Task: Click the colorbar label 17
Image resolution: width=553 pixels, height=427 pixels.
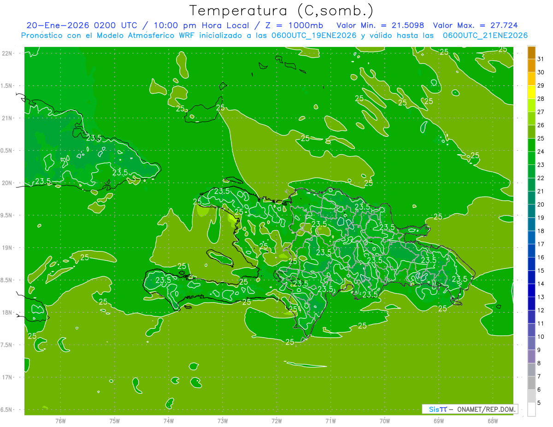Action: click(x=541, y=244)
